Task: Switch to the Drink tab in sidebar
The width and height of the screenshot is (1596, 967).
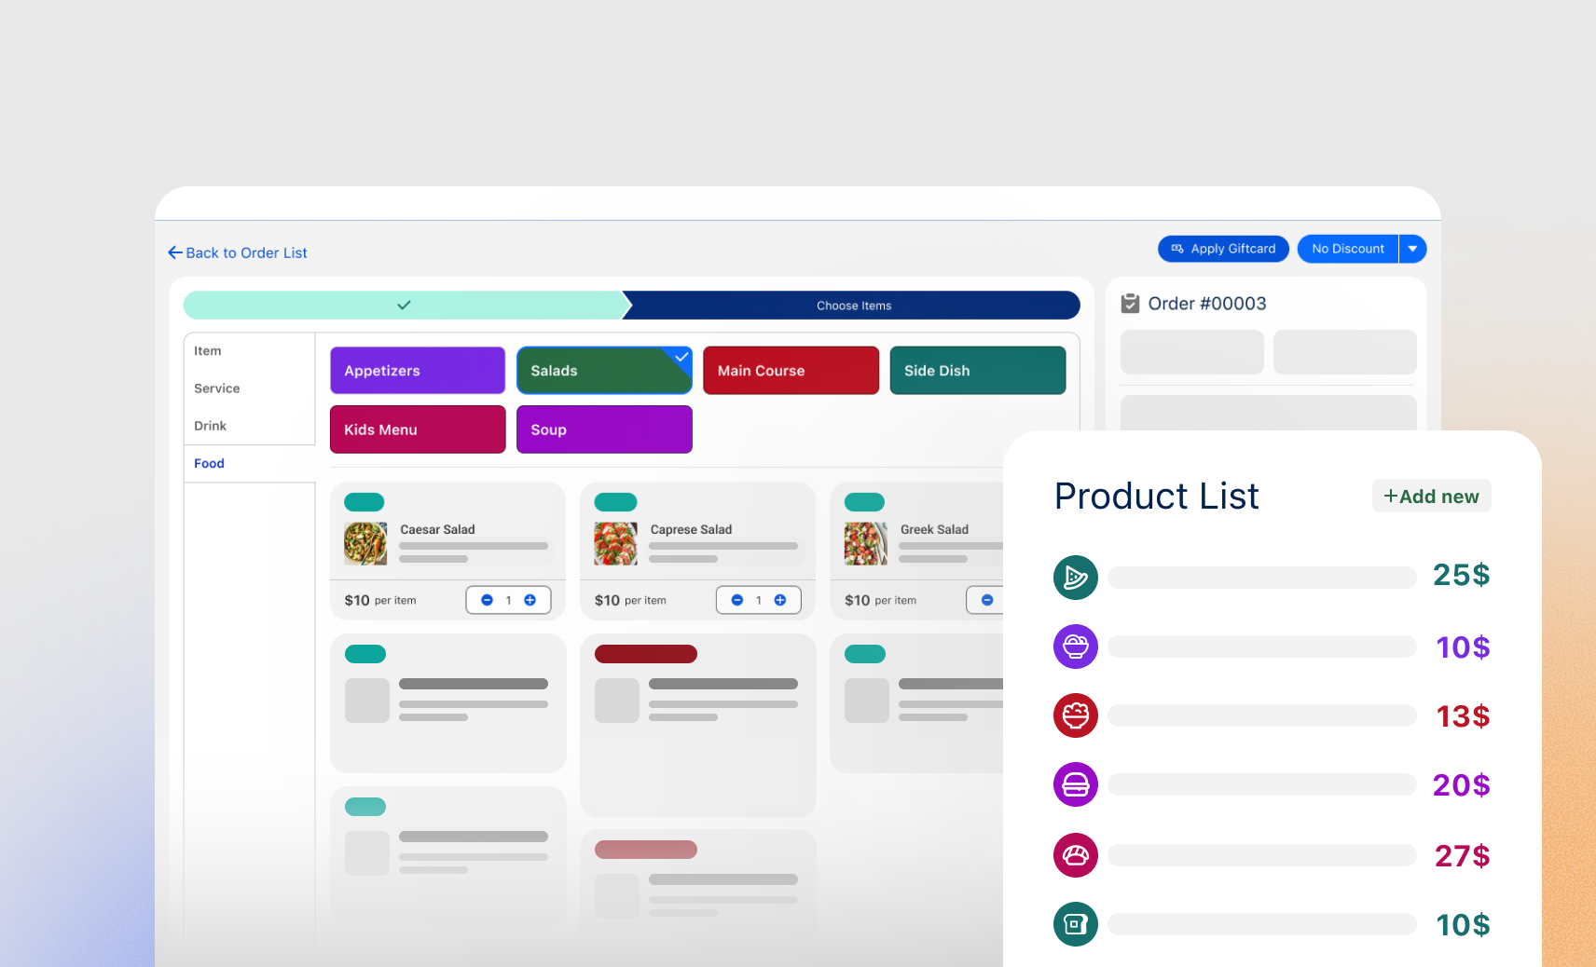Action: point(211,426)
